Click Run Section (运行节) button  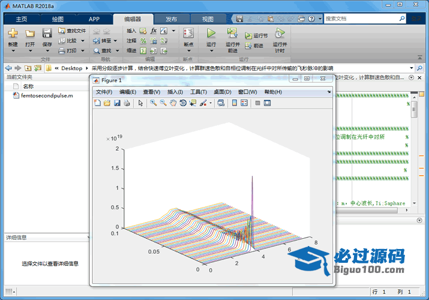(256, 35)
